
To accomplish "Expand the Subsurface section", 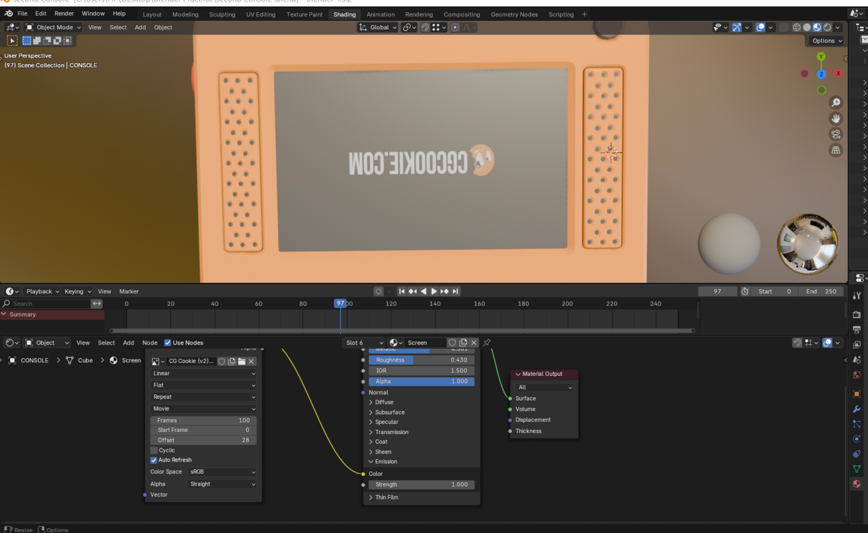I will [390, 412].
